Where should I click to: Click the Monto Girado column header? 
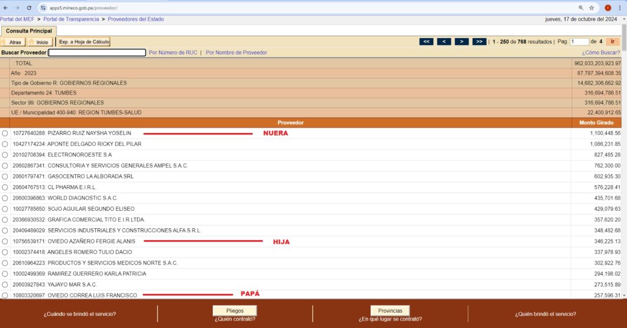[x=596, y=122]
